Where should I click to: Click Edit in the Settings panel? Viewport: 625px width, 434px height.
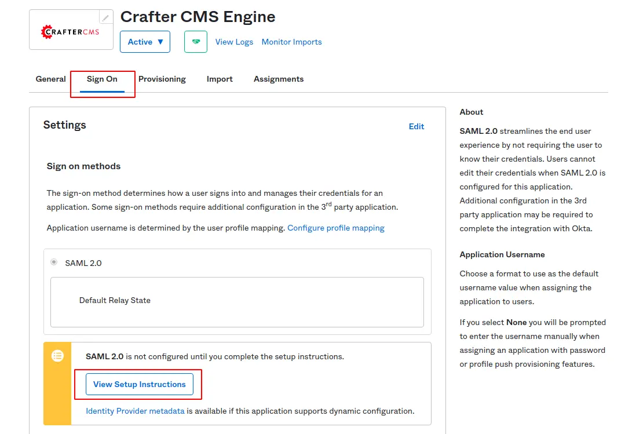(416, 126)
